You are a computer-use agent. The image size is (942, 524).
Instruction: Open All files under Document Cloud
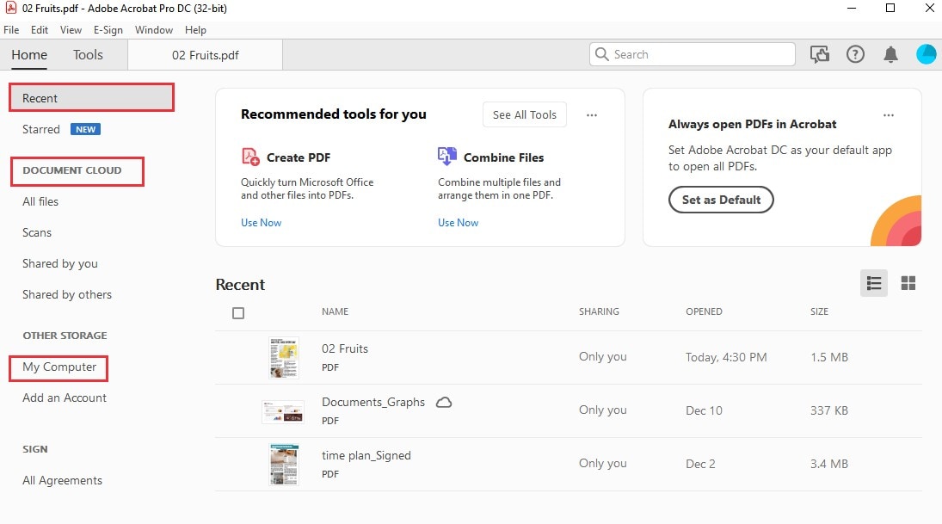[x=40, y=201]
